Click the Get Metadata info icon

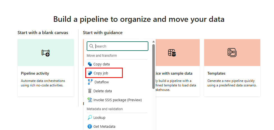click(90, 127)
